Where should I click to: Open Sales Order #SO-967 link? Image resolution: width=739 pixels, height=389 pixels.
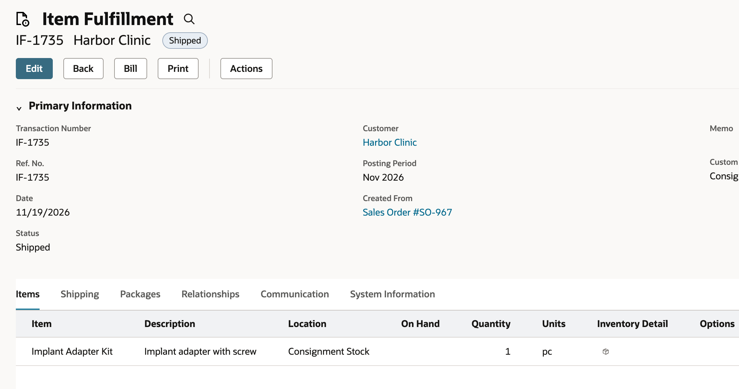point(407,212)
